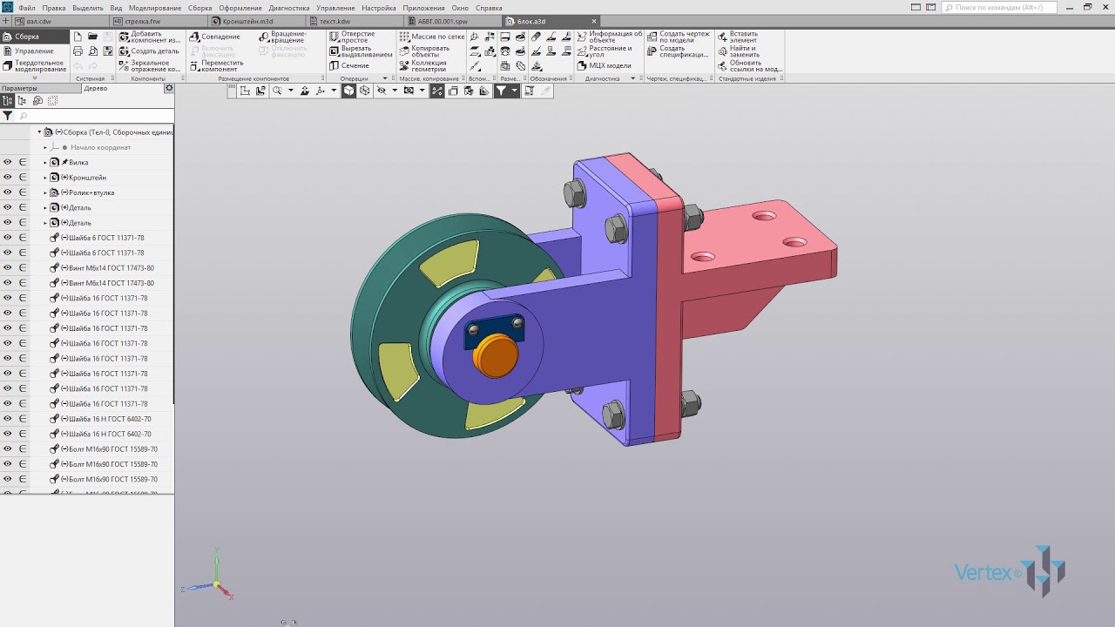1115x627 pixels.
Task: Click Найти и заменить tool
Action: pyautogui.click(x=740, y=51)
